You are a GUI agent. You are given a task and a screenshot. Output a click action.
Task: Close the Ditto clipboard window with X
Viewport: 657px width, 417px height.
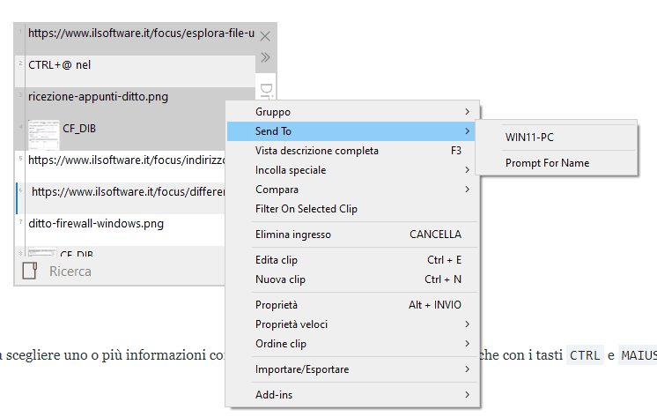pyautogui.click(x=266, y=37)
